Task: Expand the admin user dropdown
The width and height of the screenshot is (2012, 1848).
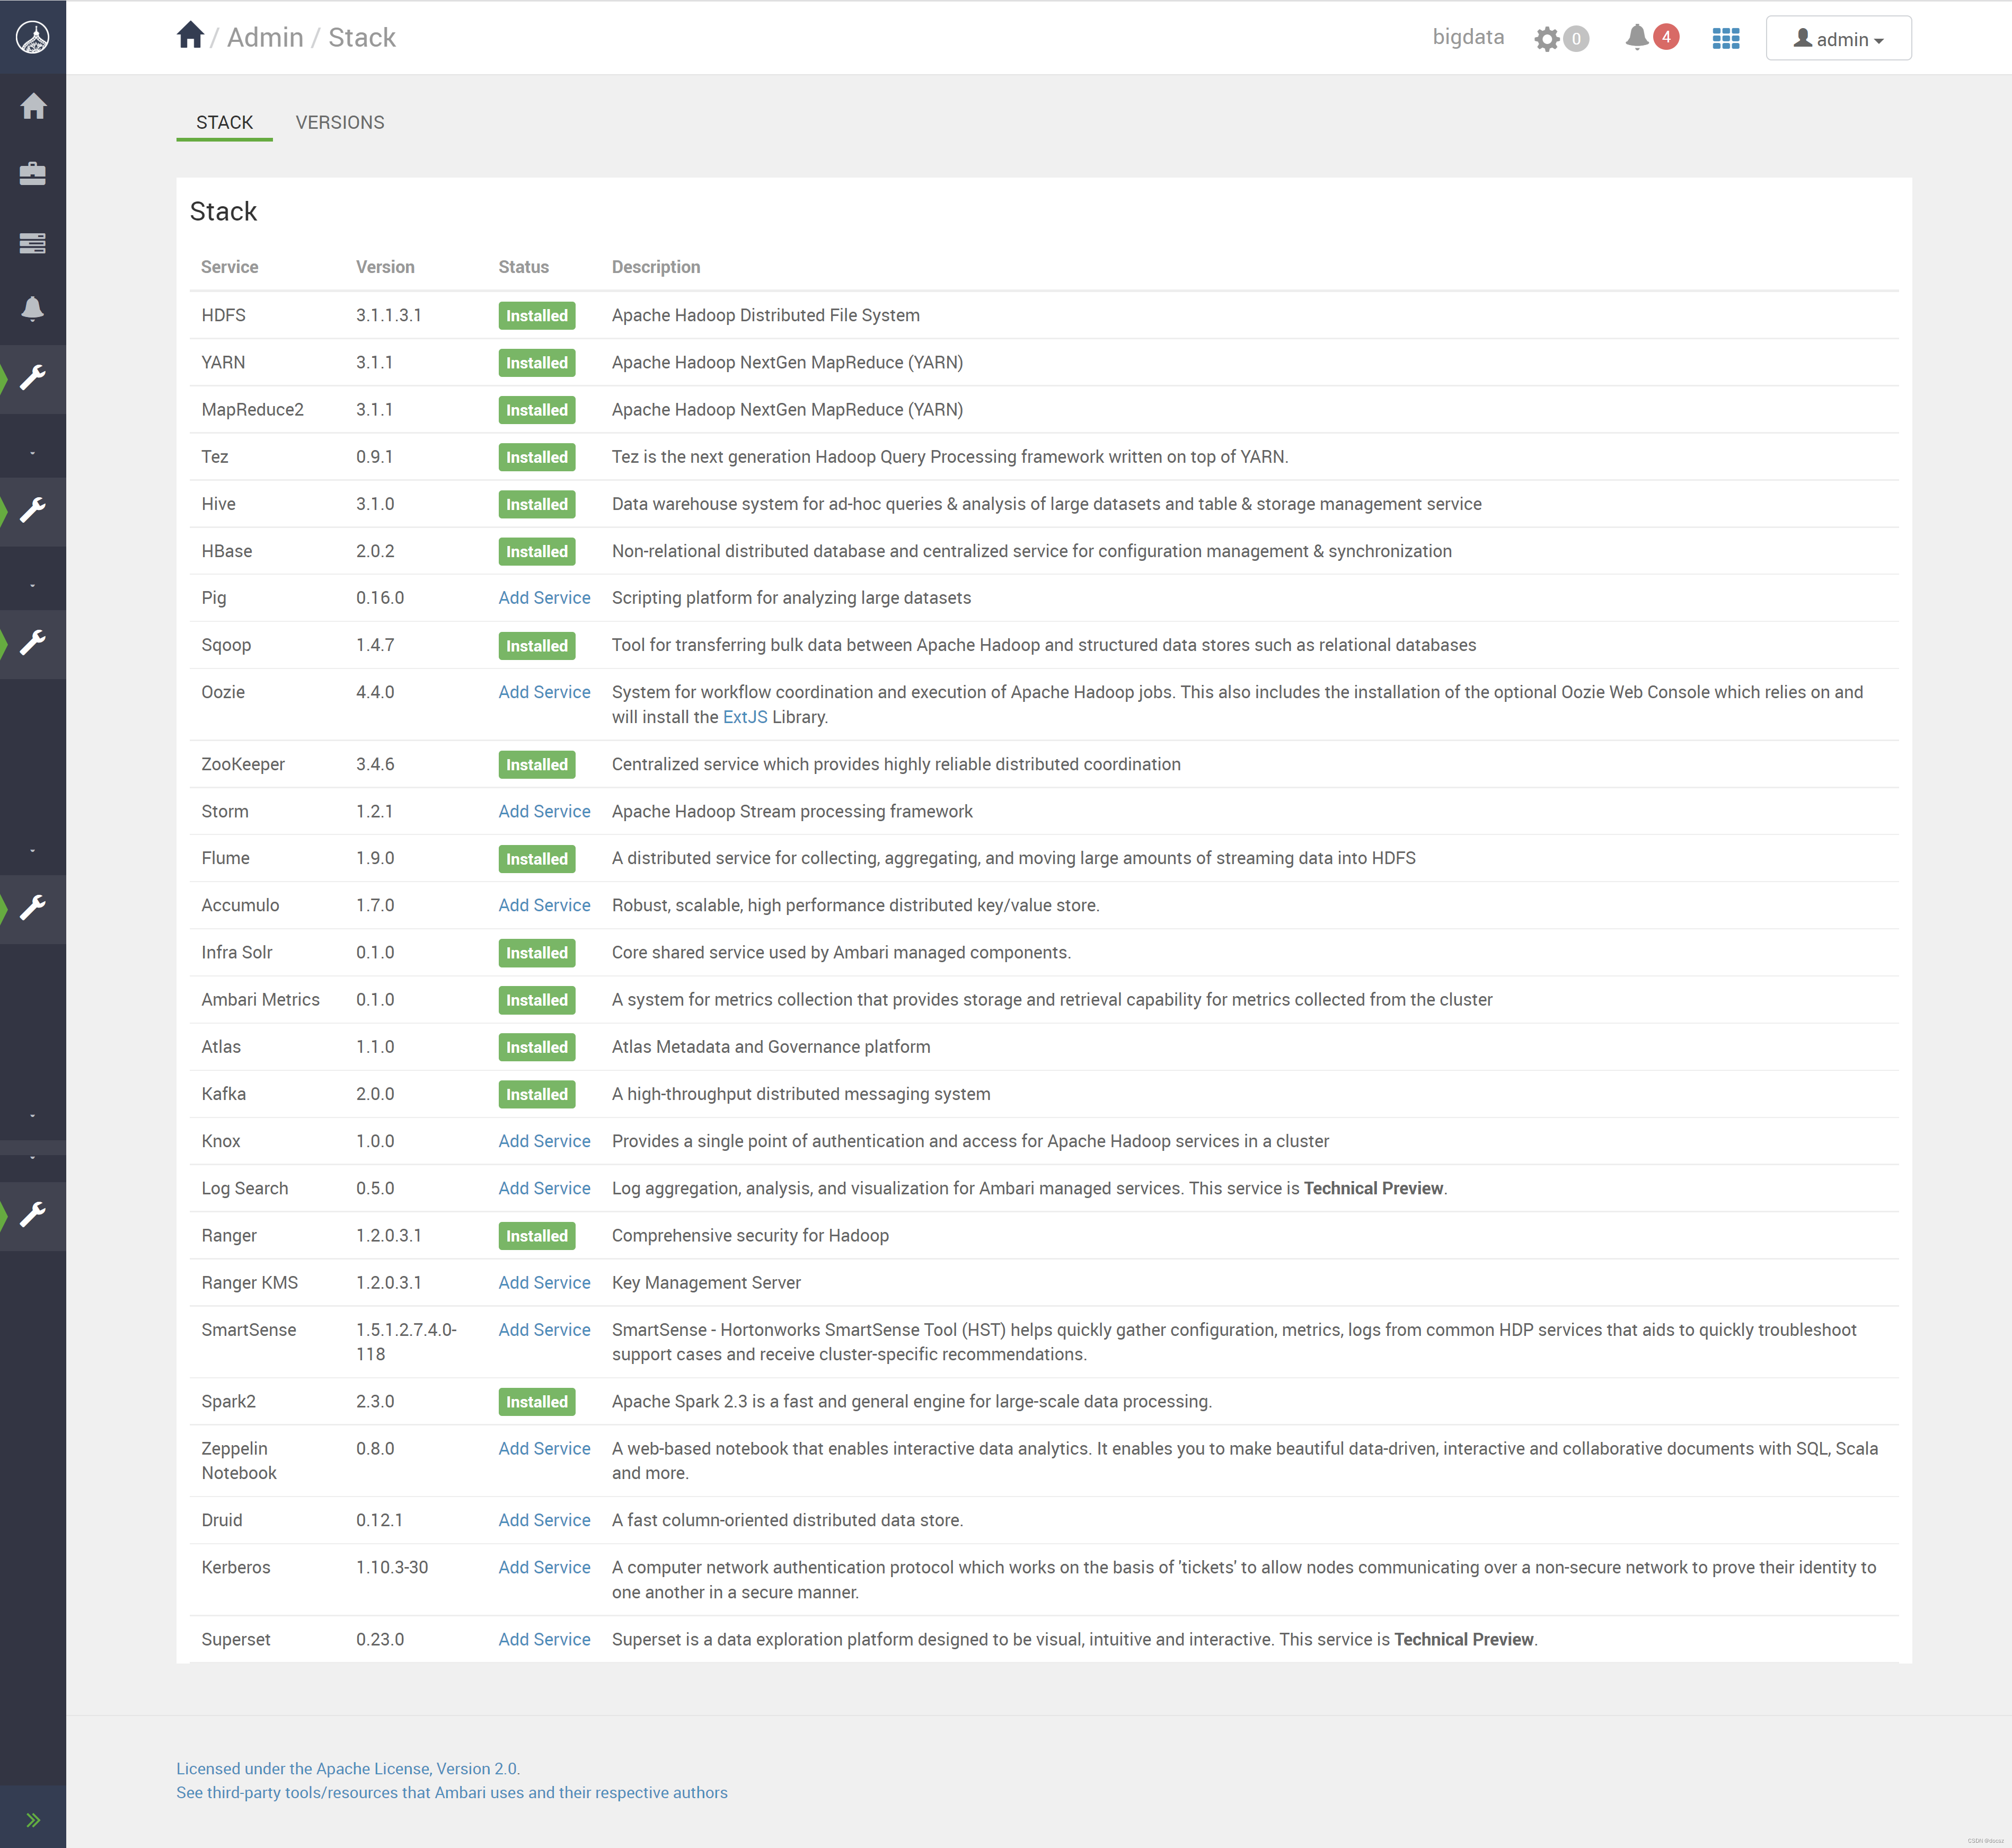Action: pos(1837,39)
